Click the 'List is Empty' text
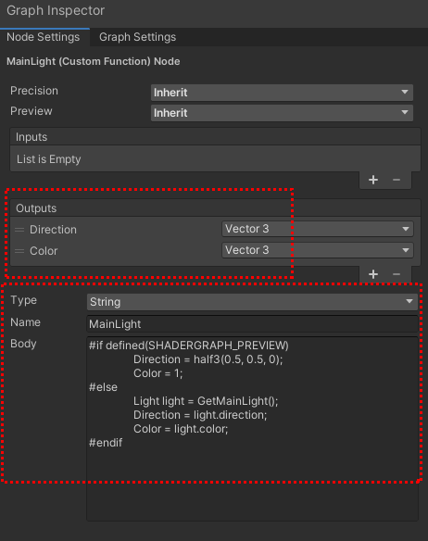 click(49, 159)
